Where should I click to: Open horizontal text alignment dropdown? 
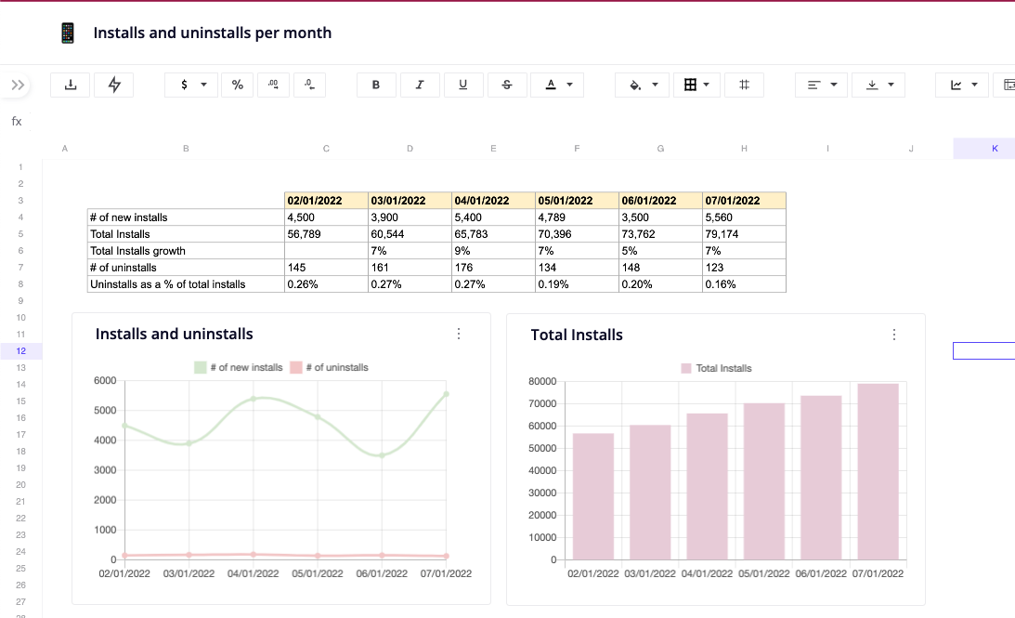[x=821, y=85]
